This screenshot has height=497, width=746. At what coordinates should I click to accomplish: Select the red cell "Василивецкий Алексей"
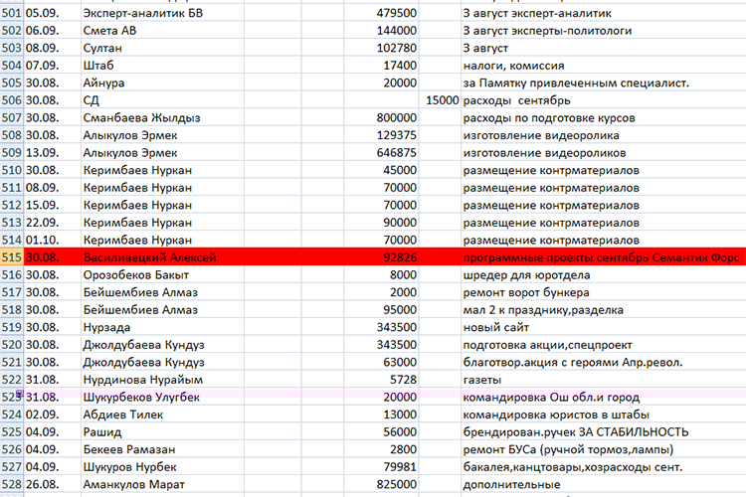click(149, 256)
